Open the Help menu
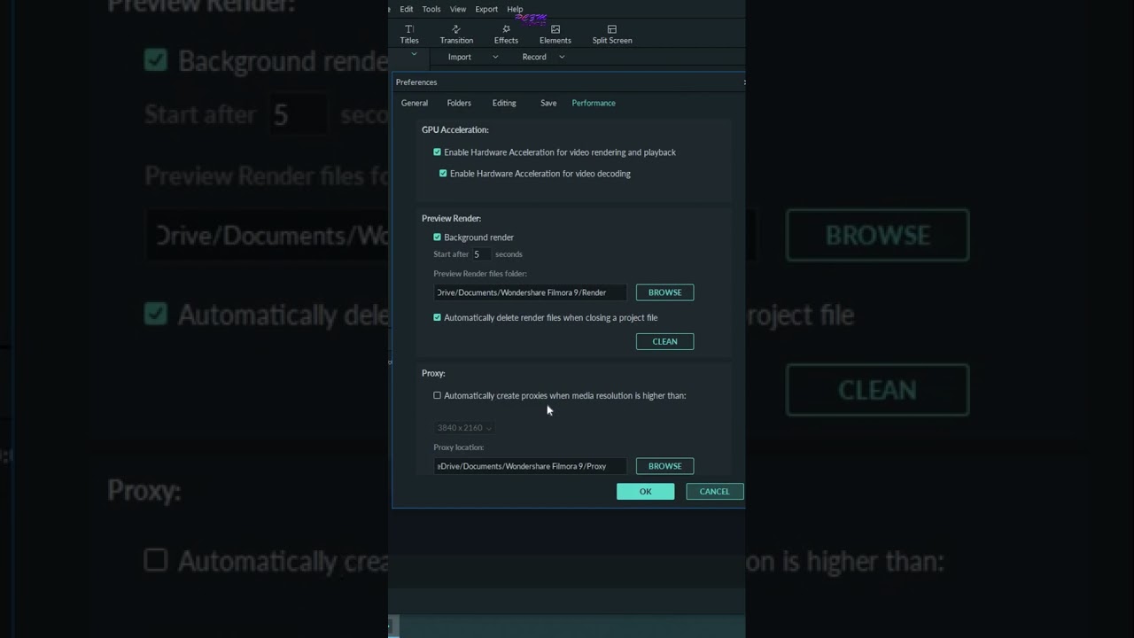The image size is (1134, 638). tap(515, 9)
